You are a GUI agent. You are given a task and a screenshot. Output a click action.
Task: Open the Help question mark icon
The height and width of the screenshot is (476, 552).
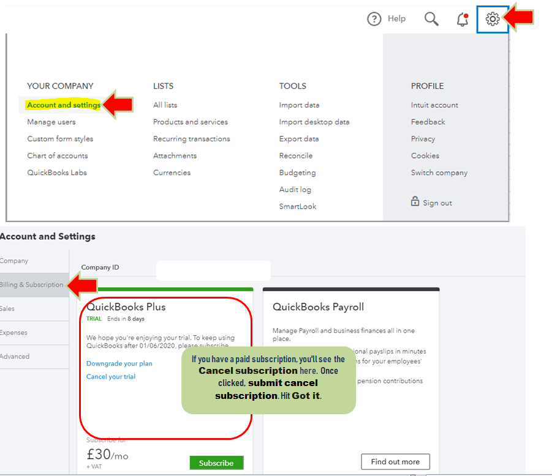(374, 18)
